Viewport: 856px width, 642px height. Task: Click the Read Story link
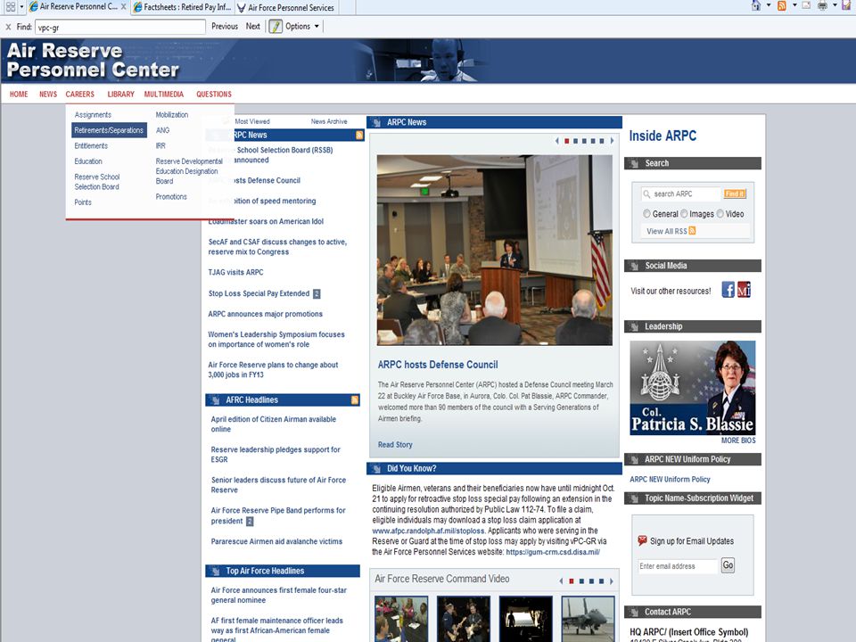395,445
